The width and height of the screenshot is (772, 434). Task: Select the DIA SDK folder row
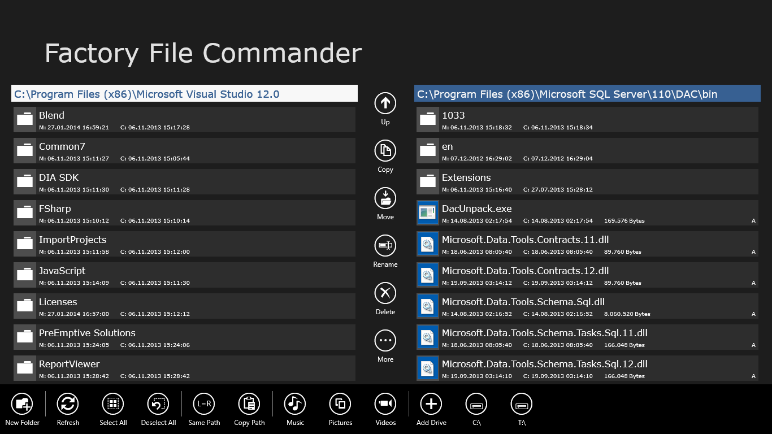[x=184, y=181]
